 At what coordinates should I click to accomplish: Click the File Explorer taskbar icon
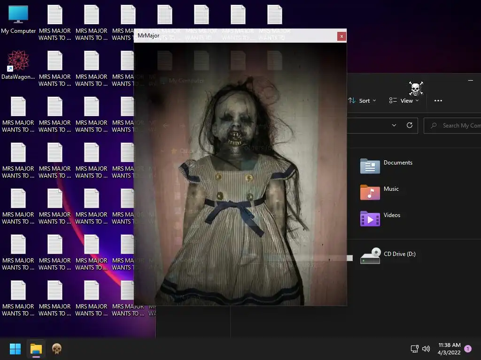pyautogui.click(x=36, y=349)
